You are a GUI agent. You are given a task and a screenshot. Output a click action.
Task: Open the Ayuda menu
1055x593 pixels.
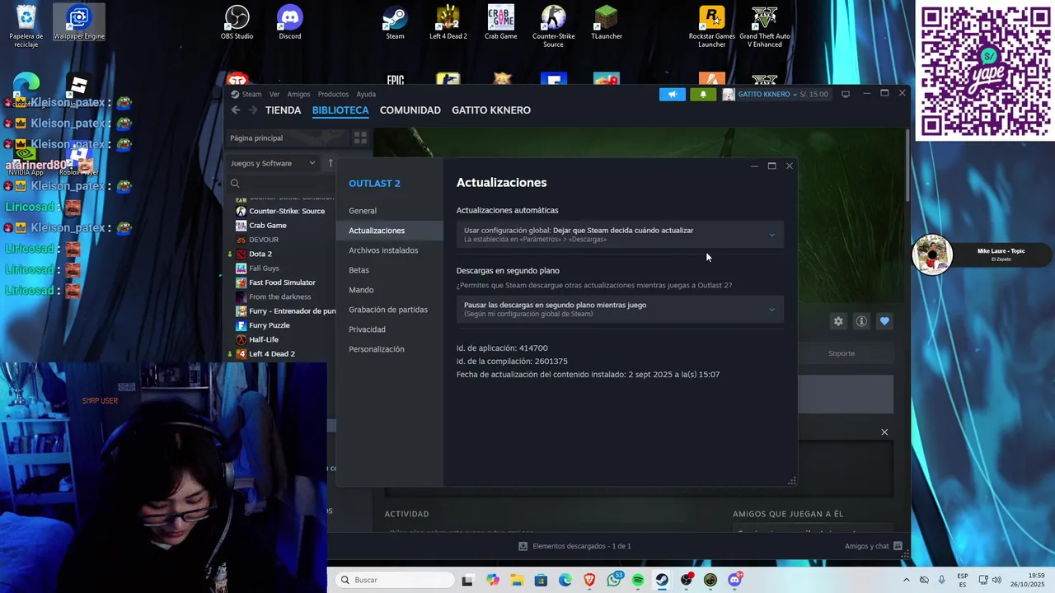[366, 94]
